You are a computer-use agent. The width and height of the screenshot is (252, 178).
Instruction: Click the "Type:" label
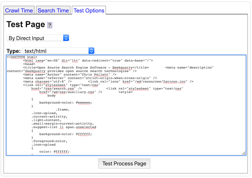[x=14, y=51]
